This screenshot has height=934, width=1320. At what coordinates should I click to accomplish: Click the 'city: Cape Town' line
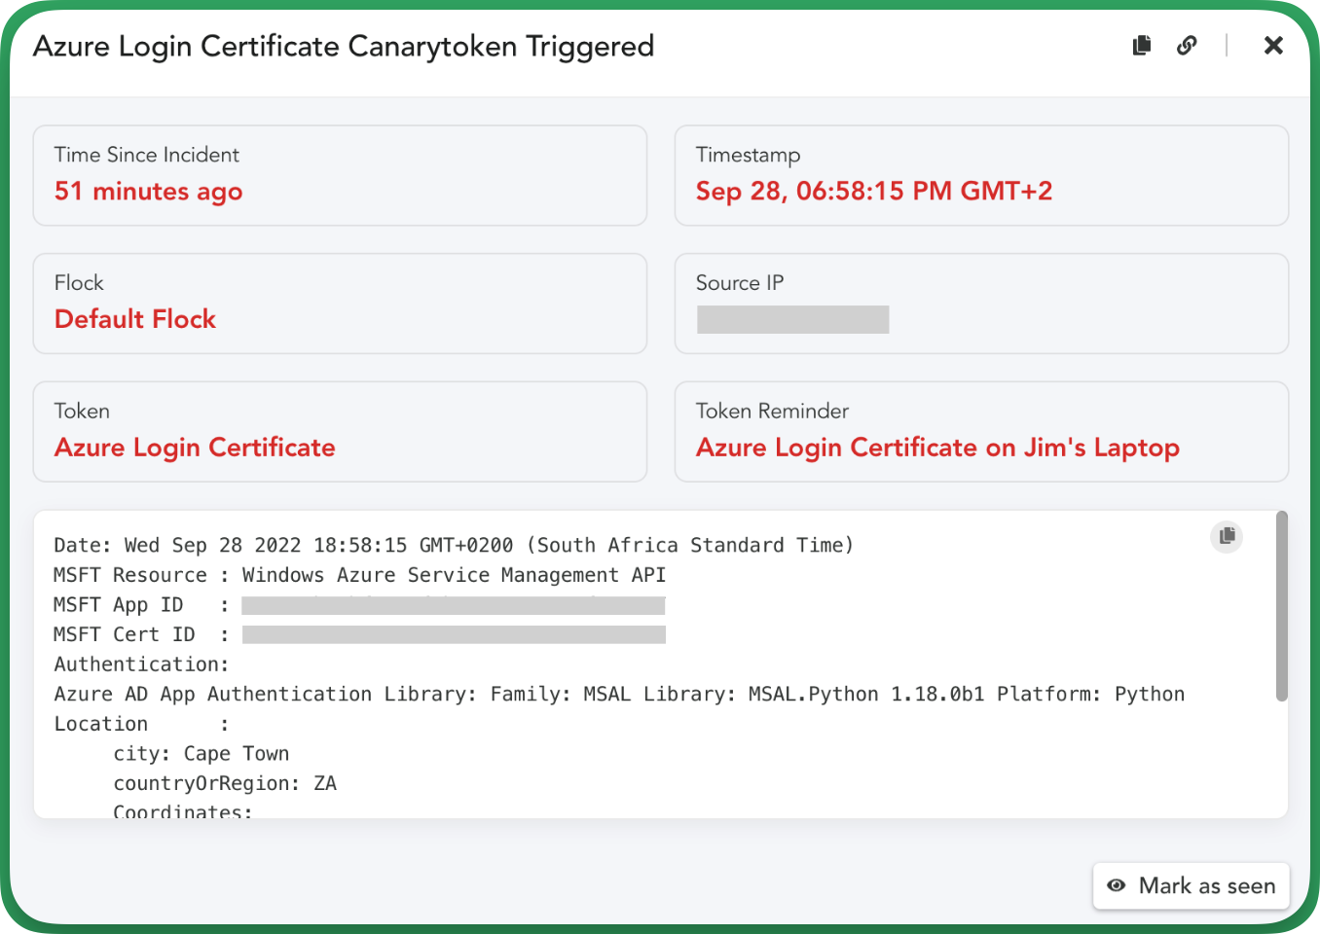(202, 754)
